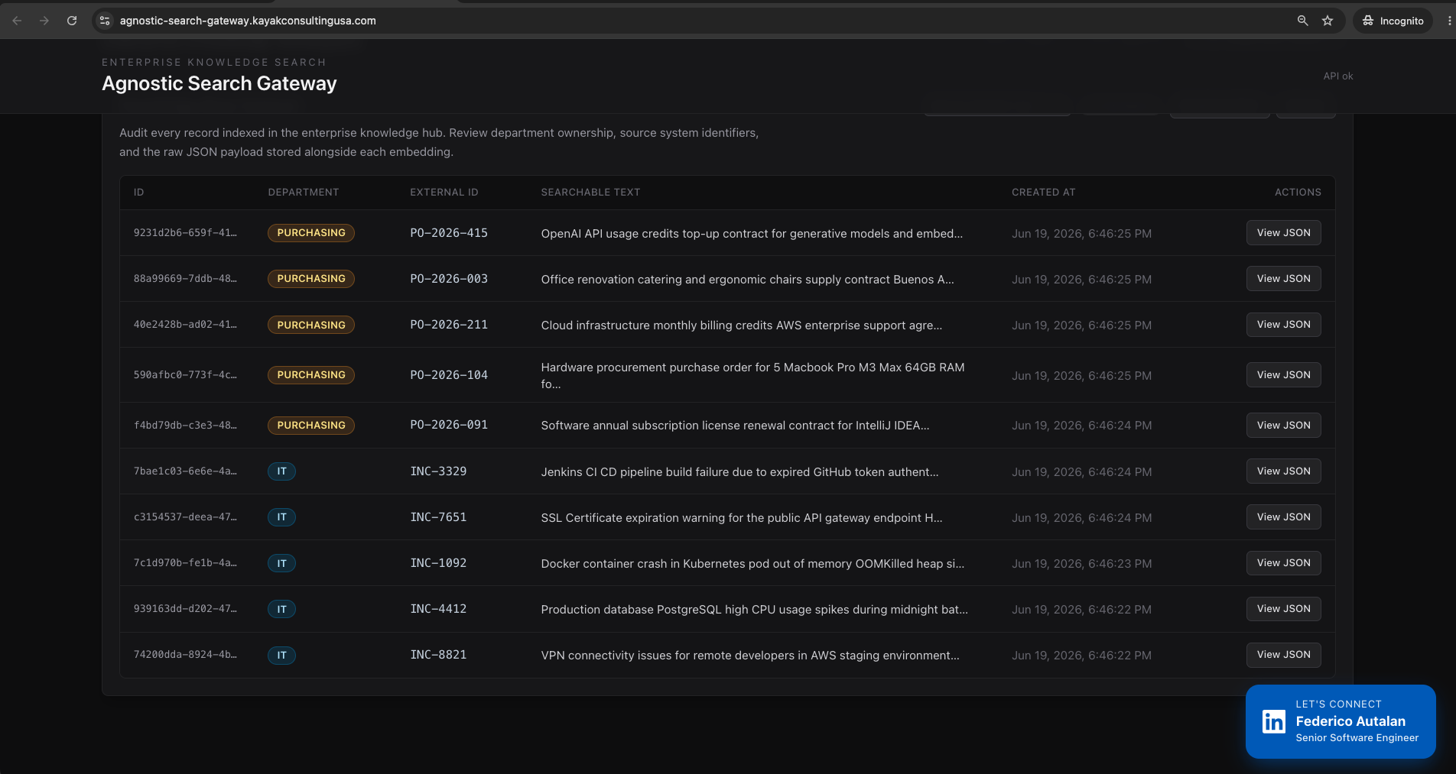View JSON for PO-2026-211
Viewport: 1456px width, 774px height.
click(1283, 325)
